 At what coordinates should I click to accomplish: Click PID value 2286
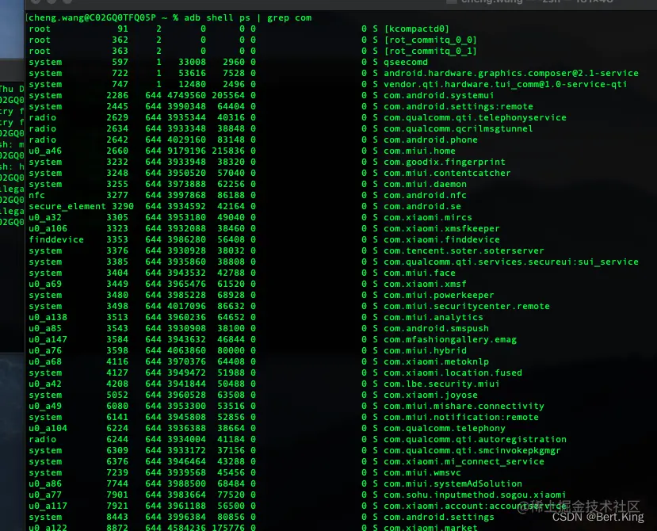[x=117, y=96]
